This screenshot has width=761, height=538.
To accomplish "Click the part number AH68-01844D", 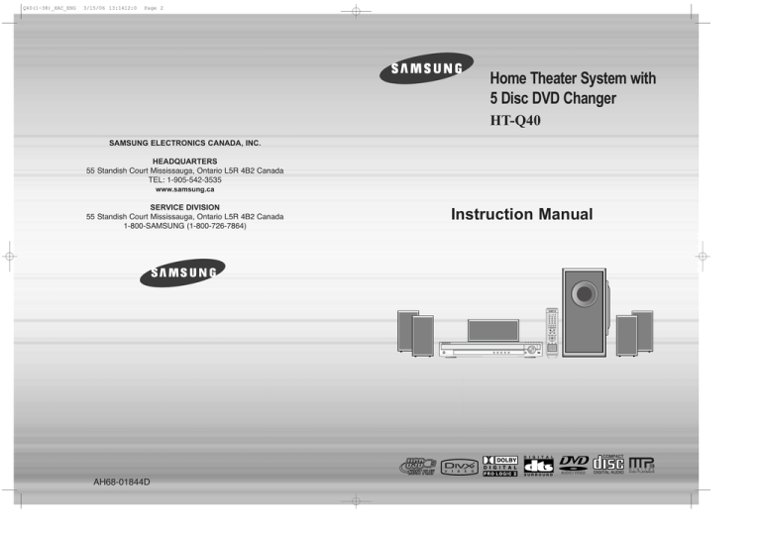I will coord(122,483).
